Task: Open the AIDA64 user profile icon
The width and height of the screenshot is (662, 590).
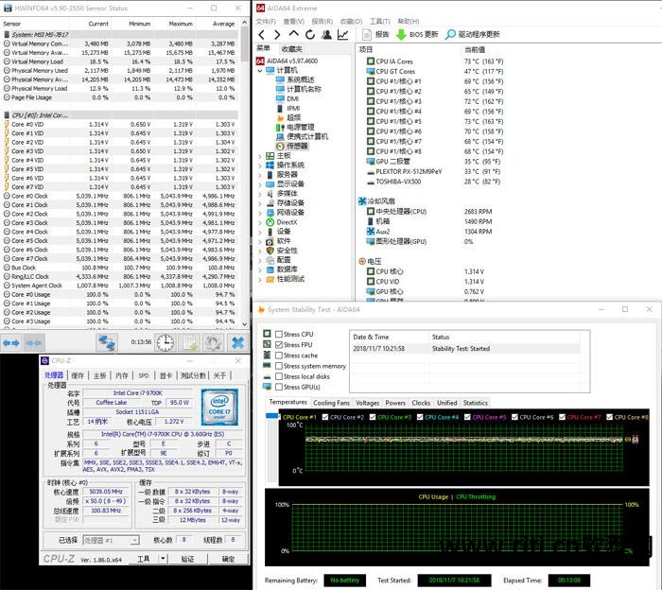Action: point(326,35)
